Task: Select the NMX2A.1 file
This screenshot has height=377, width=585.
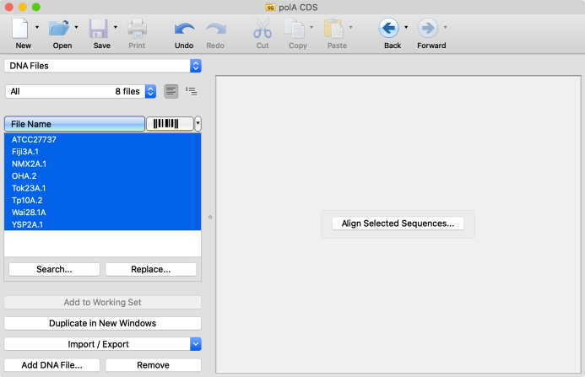Action: click(x=103, y=164)
